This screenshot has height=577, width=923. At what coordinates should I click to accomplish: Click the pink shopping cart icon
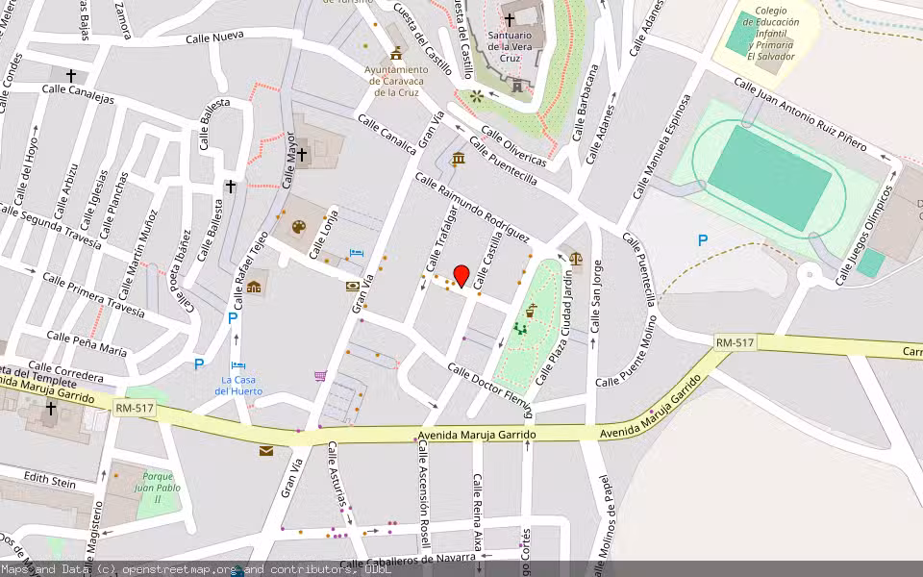[x=320, y=376]
